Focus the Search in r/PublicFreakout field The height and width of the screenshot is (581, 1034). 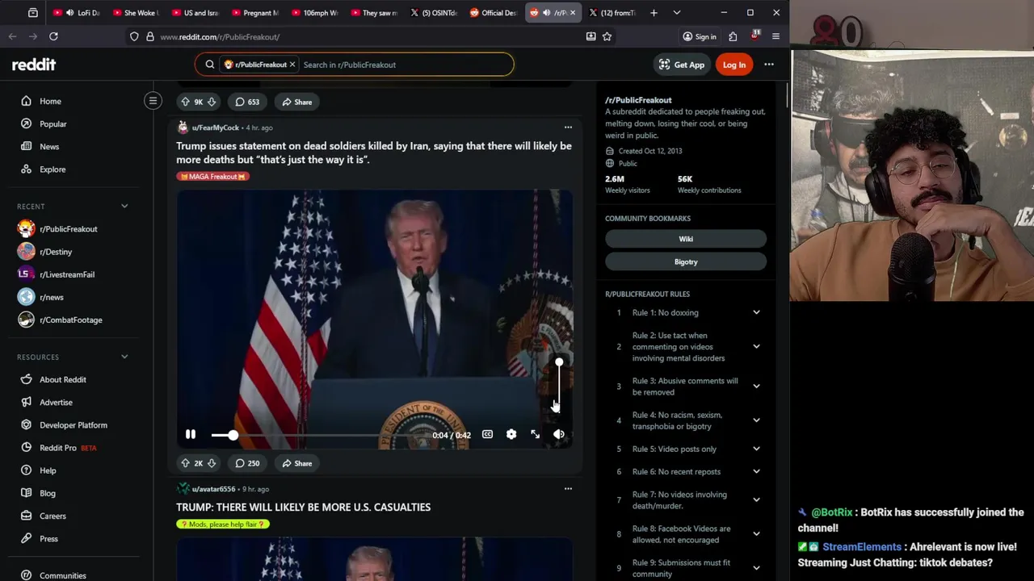[404, 65]
